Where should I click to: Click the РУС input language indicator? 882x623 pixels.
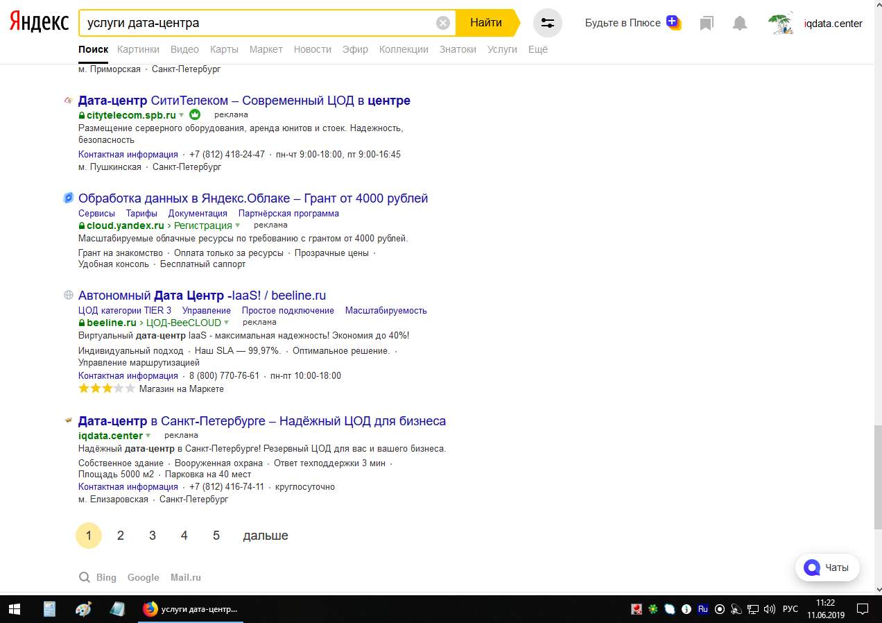[x=790, y=609]
